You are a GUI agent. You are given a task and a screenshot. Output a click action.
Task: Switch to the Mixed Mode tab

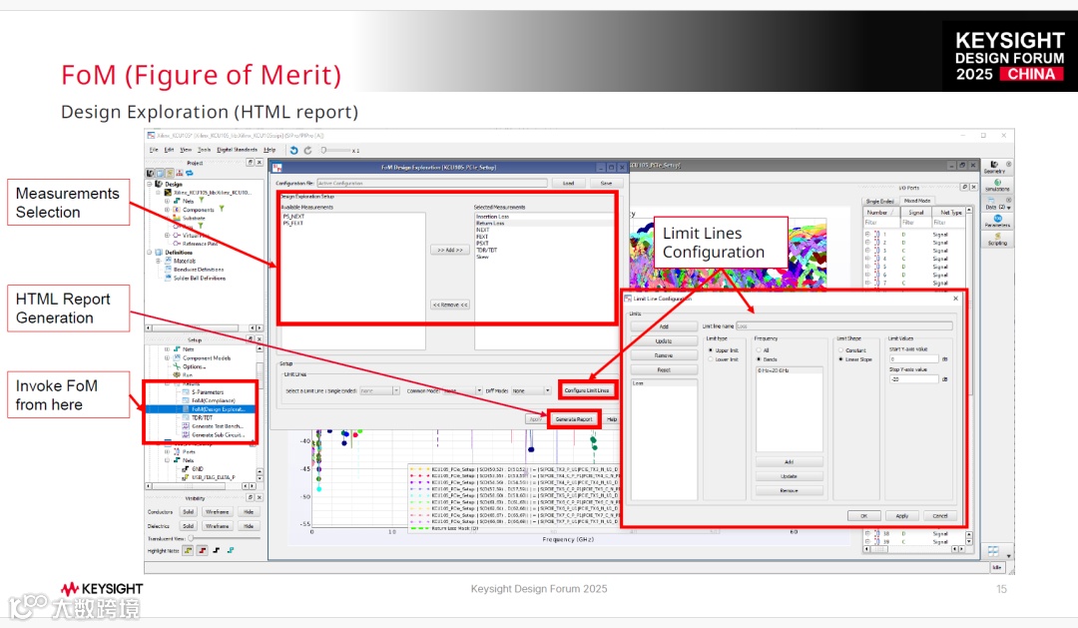tap(916, 201)
